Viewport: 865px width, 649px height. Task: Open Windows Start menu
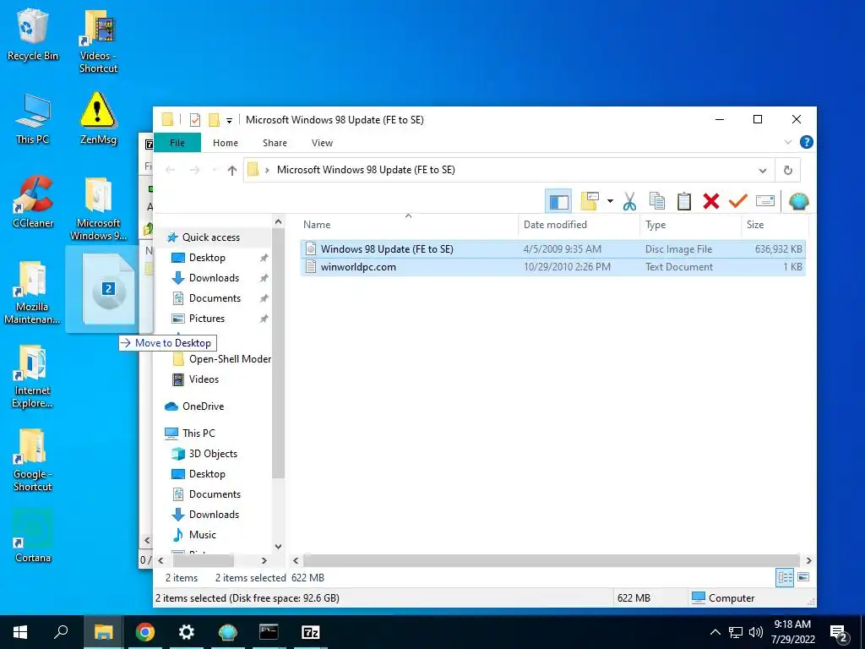click(21, 632)
